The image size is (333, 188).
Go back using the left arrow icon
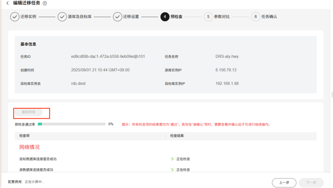8,3
